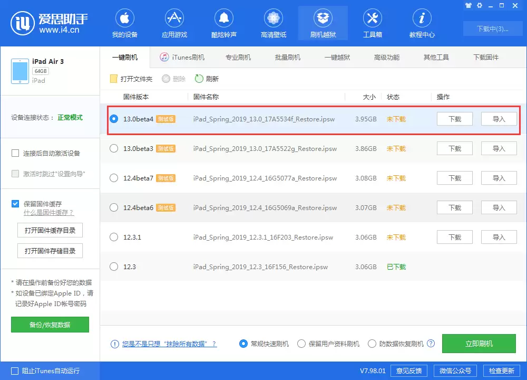The width and height of the screenshot is (527, 380).
Task: Click the info icon beside 抹除所有数据 link
Action: 114,344
